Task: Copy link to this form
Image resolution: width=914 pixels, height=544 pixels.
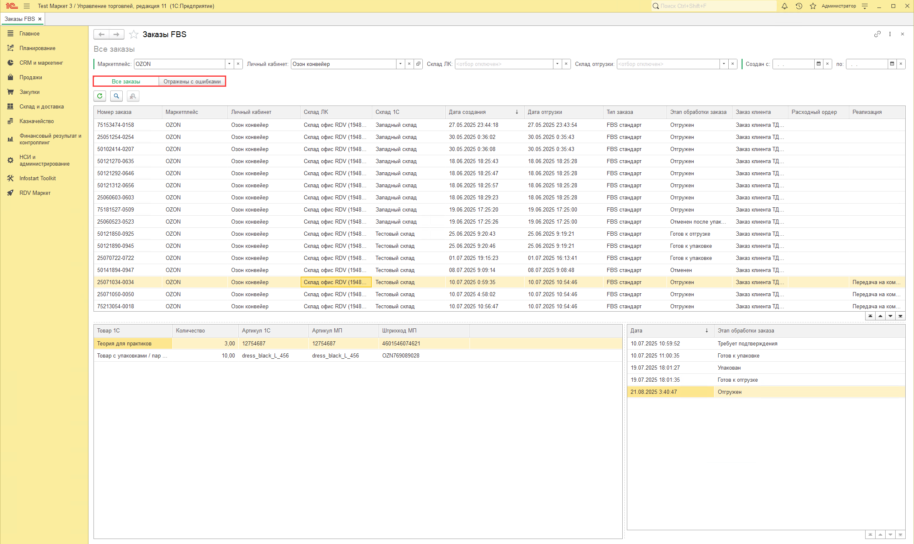Action: pos(877,34)
